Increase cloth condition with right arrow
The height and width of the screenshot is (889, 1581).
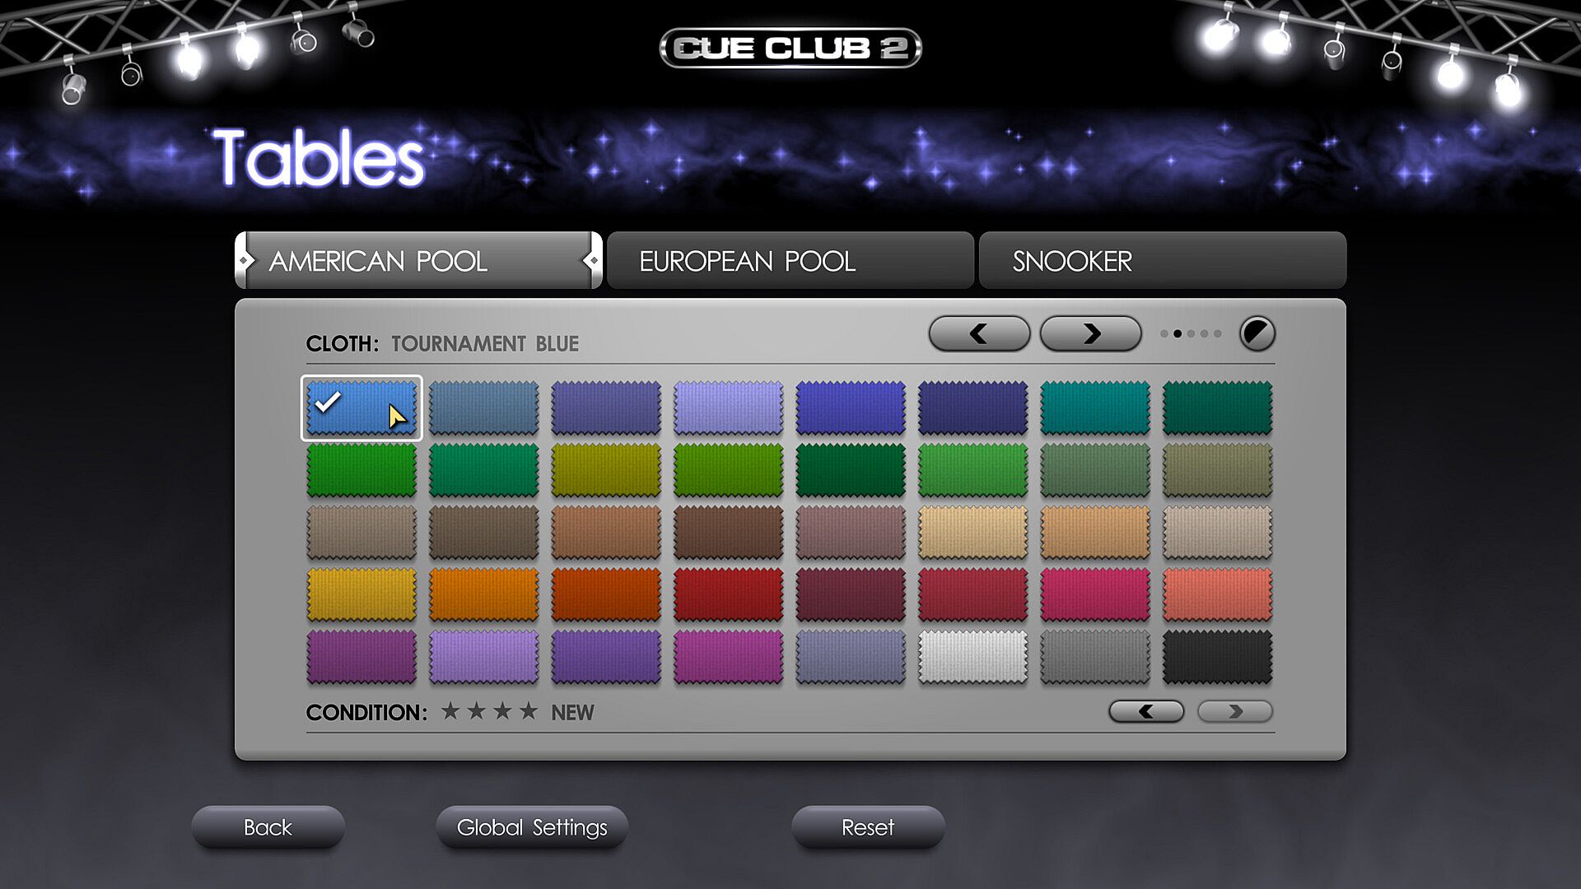[x=1234, y=711]
